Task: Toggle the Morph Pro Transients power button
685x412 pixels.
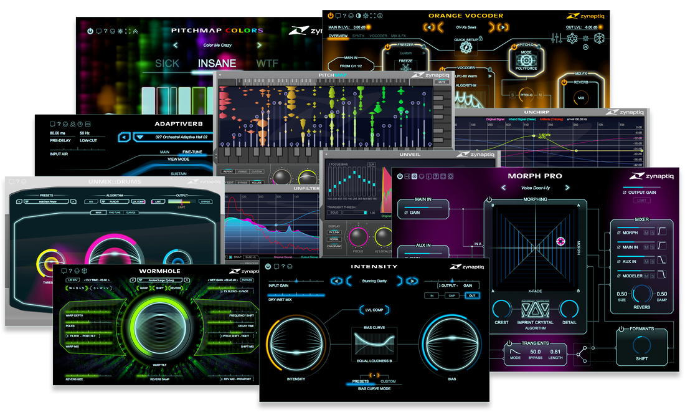Action: coord(509,343)
